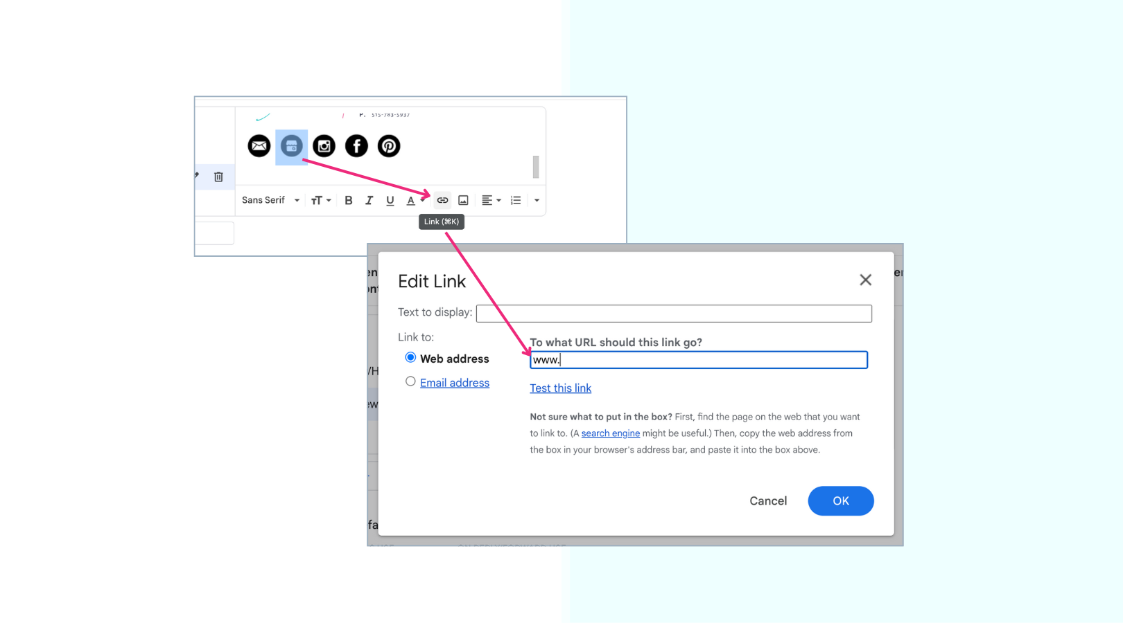This screenshot has width=1123, height=623.
Task: Click the numbered list icon
Action: click(x=515, y=200)
